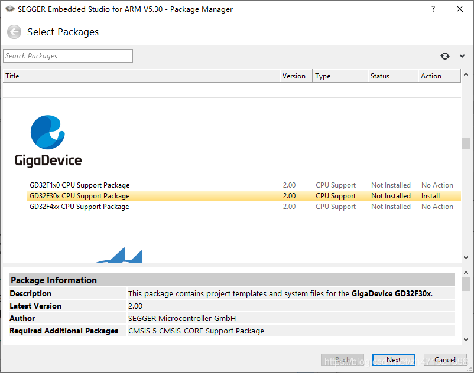This screenshot has height=373, width=474.
Task: Click CMSIS 5 CMSIS-CORE Support Package text
Action: 196,331
